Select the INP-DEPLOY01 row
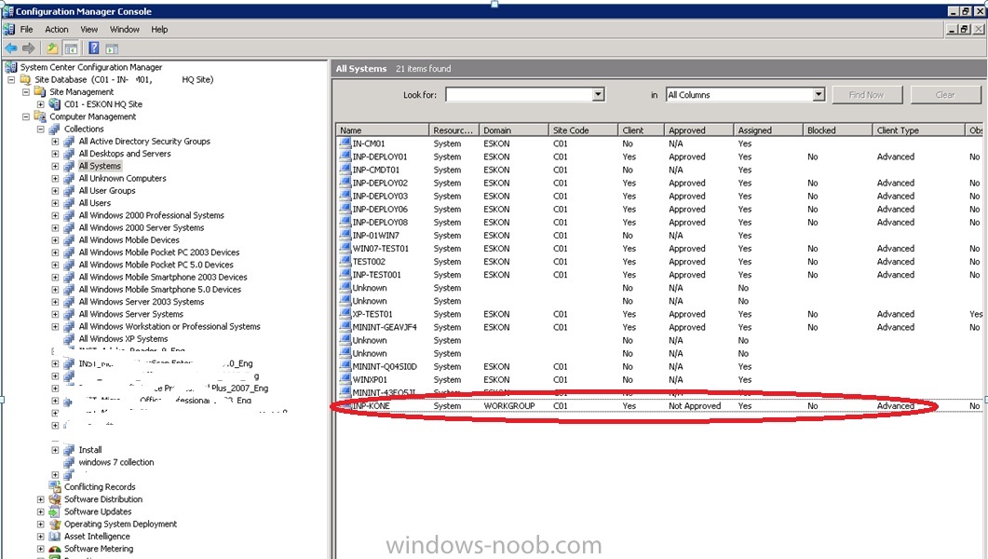This screenshot has height=559, width=988. [659, 157]
